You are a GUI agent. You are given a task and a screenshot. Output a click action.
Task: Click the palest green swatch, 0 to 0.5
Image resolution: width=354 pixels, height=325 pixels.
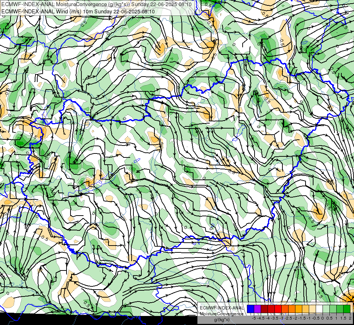click(x=326, y=309)
